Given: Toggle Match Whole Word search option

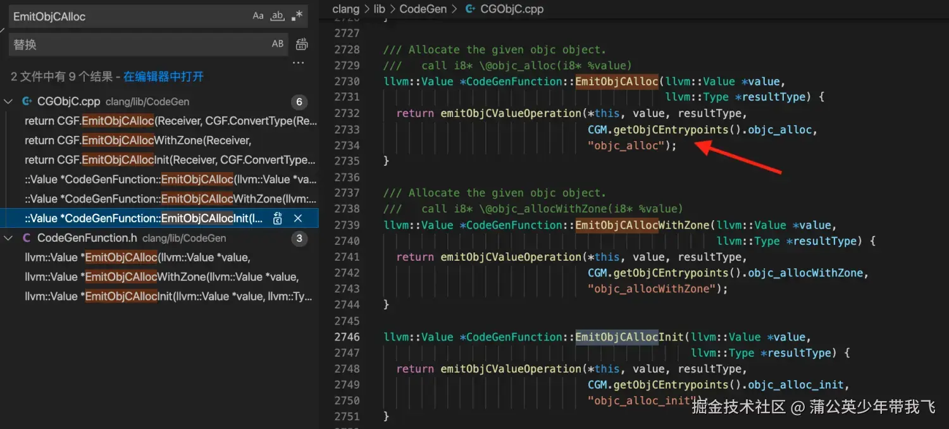Looking at the screenshot, I should [278, 16].
